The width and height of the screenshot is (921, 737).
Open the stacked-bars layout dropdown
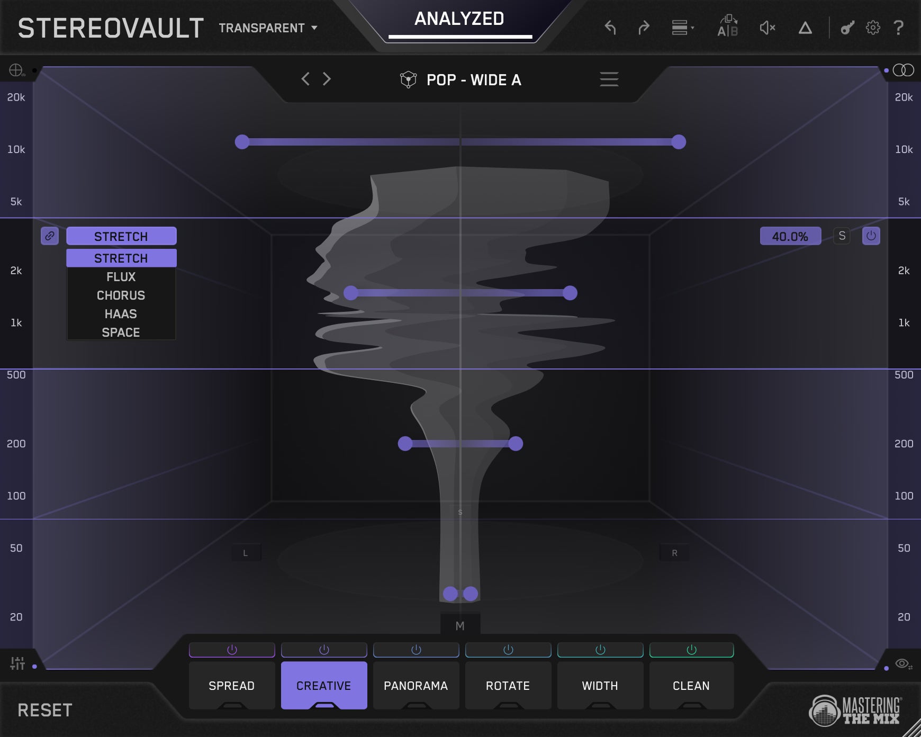tap(682, 28)
